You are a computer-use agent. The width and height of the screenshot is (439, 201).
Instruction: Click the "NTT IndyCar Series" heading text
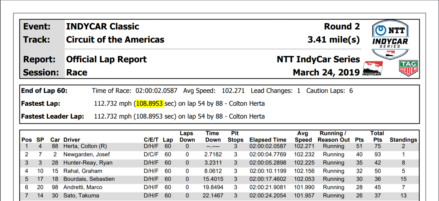point(318,59)
